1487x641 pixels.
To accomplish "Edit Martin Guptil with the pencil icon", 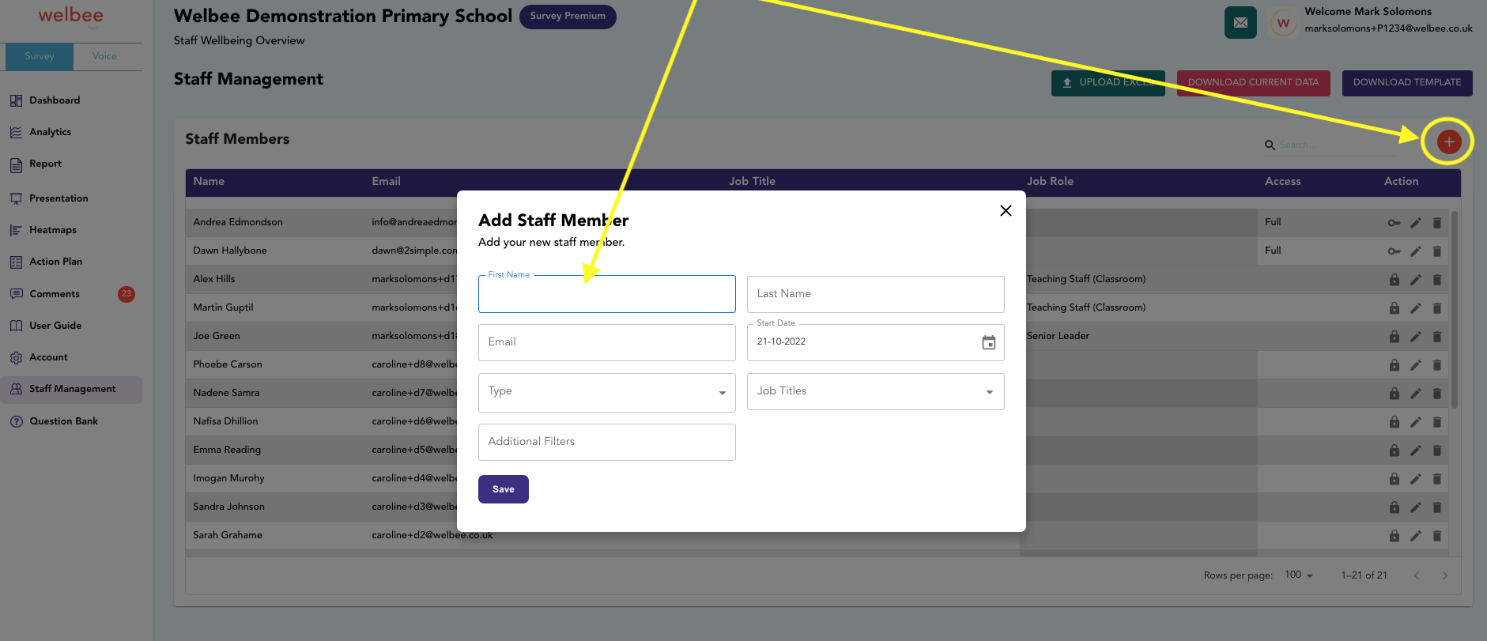I will (x=1416, y=308).
